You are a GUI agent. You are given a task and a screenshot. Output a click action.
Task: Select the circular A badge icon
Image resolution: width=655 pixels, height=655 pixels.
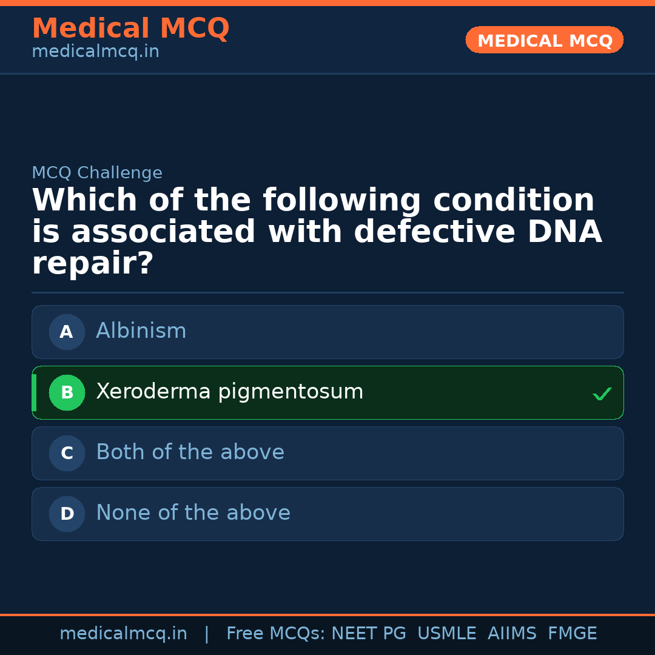(x=67, y=332)
